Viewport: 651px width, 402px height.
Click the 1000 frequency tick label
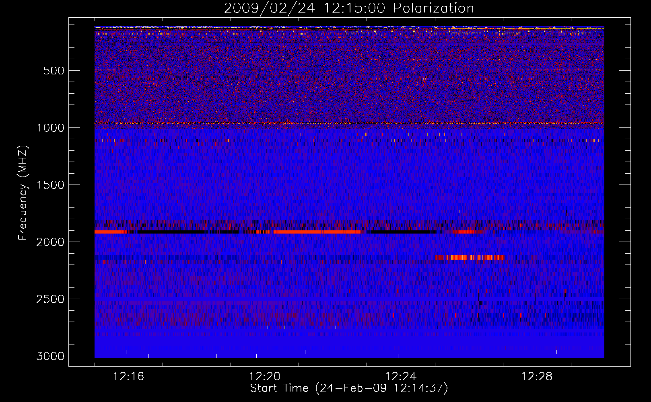tap(50, 128)
